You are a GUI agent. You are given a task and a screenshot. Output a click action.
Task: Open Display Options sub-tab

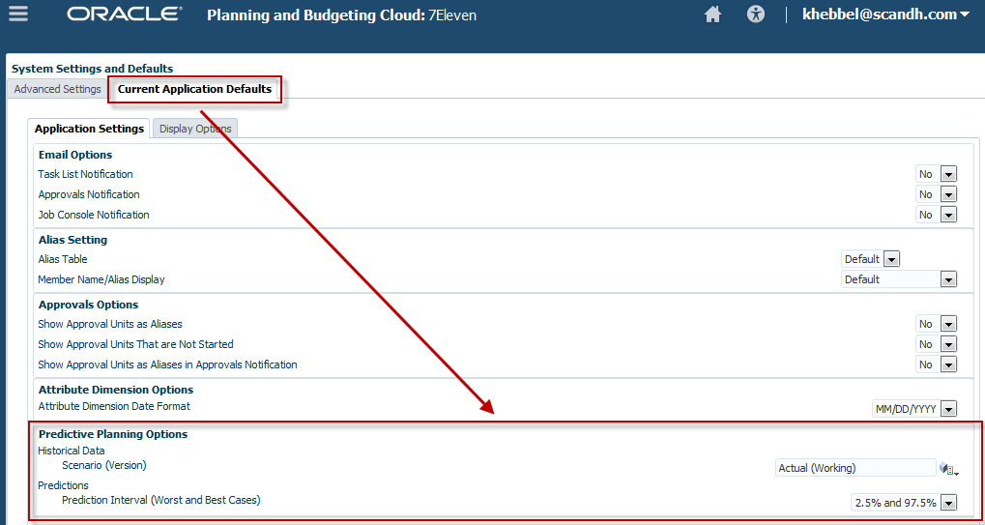(194, 129)
